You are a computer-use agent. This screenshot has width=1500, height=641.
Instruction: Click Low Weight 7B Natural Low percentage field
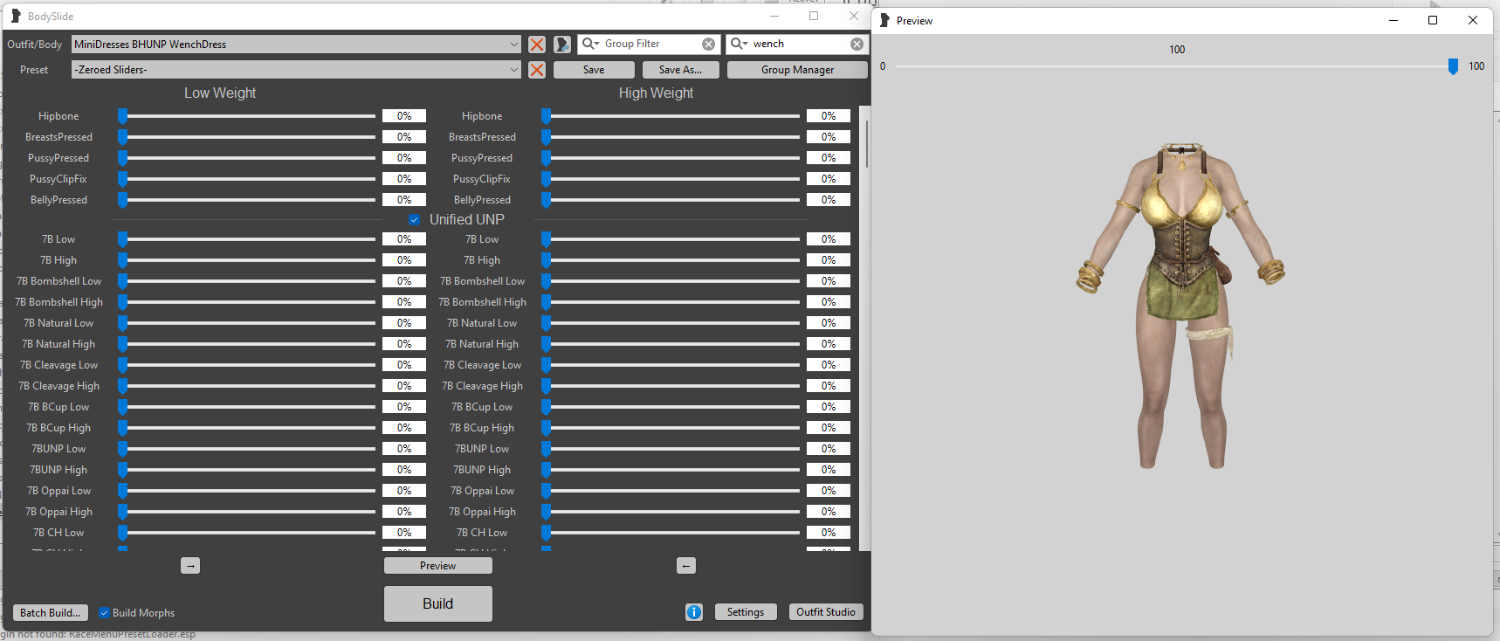(x=404, y=323)
